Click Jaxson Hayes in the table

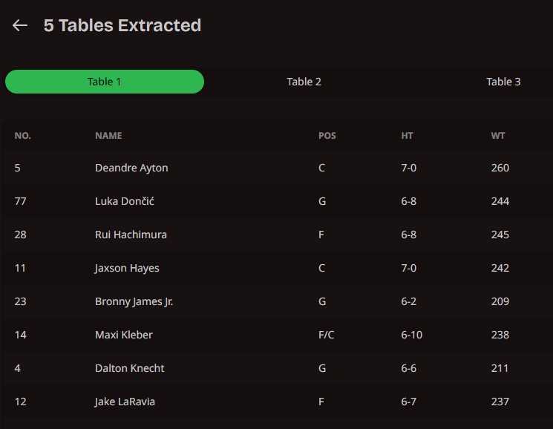127,268
